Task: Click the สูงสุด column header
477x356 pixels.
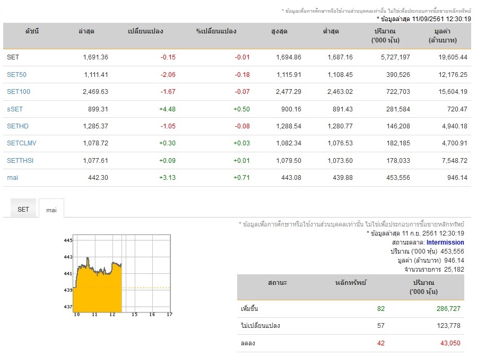Action: (x=279, y=31)
